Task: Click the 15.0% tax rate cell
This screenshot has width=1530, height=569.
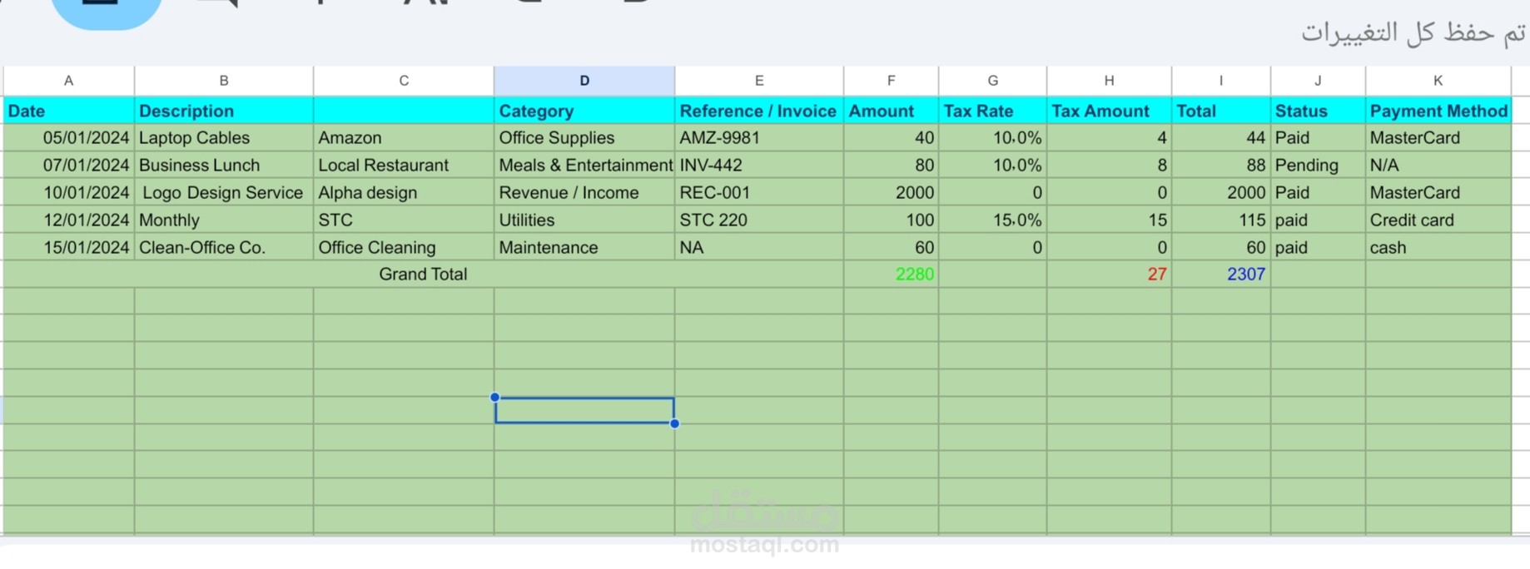Action: pos(993,220)
